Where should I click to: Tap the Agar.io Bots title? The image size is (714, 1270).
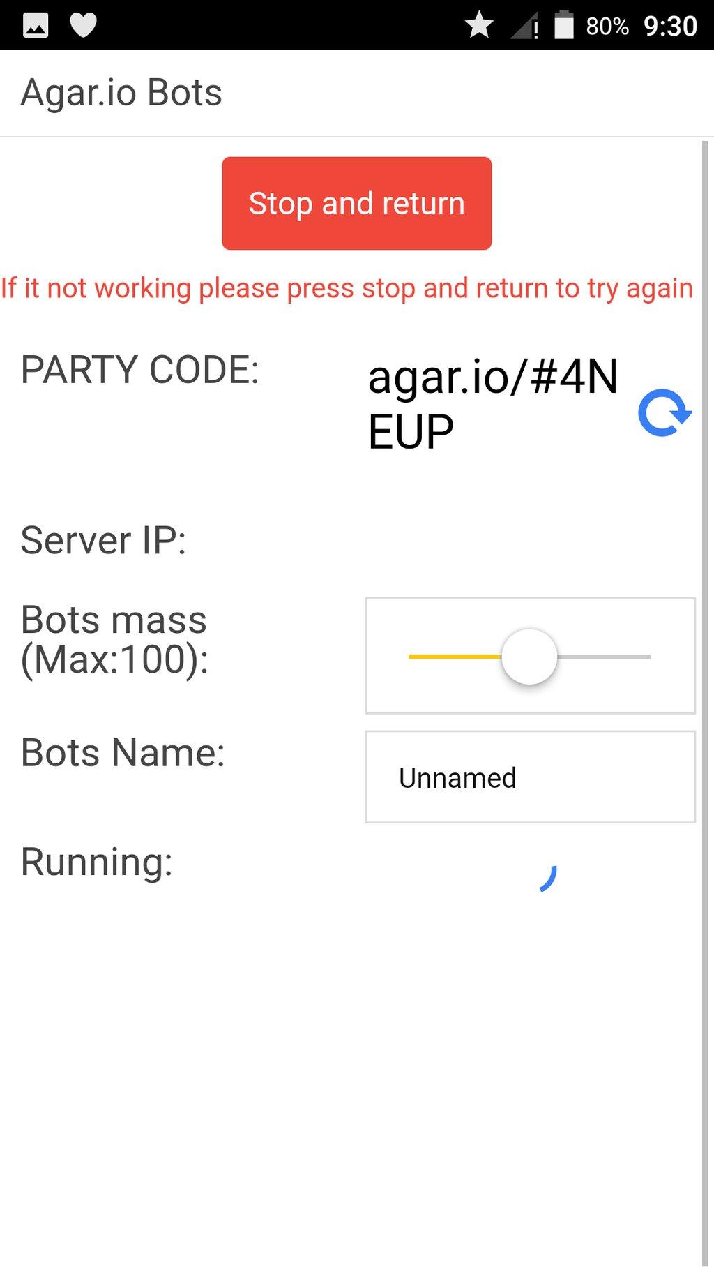121,92
